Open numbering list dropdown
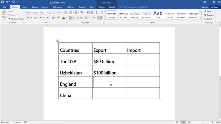 pos(79,13)
